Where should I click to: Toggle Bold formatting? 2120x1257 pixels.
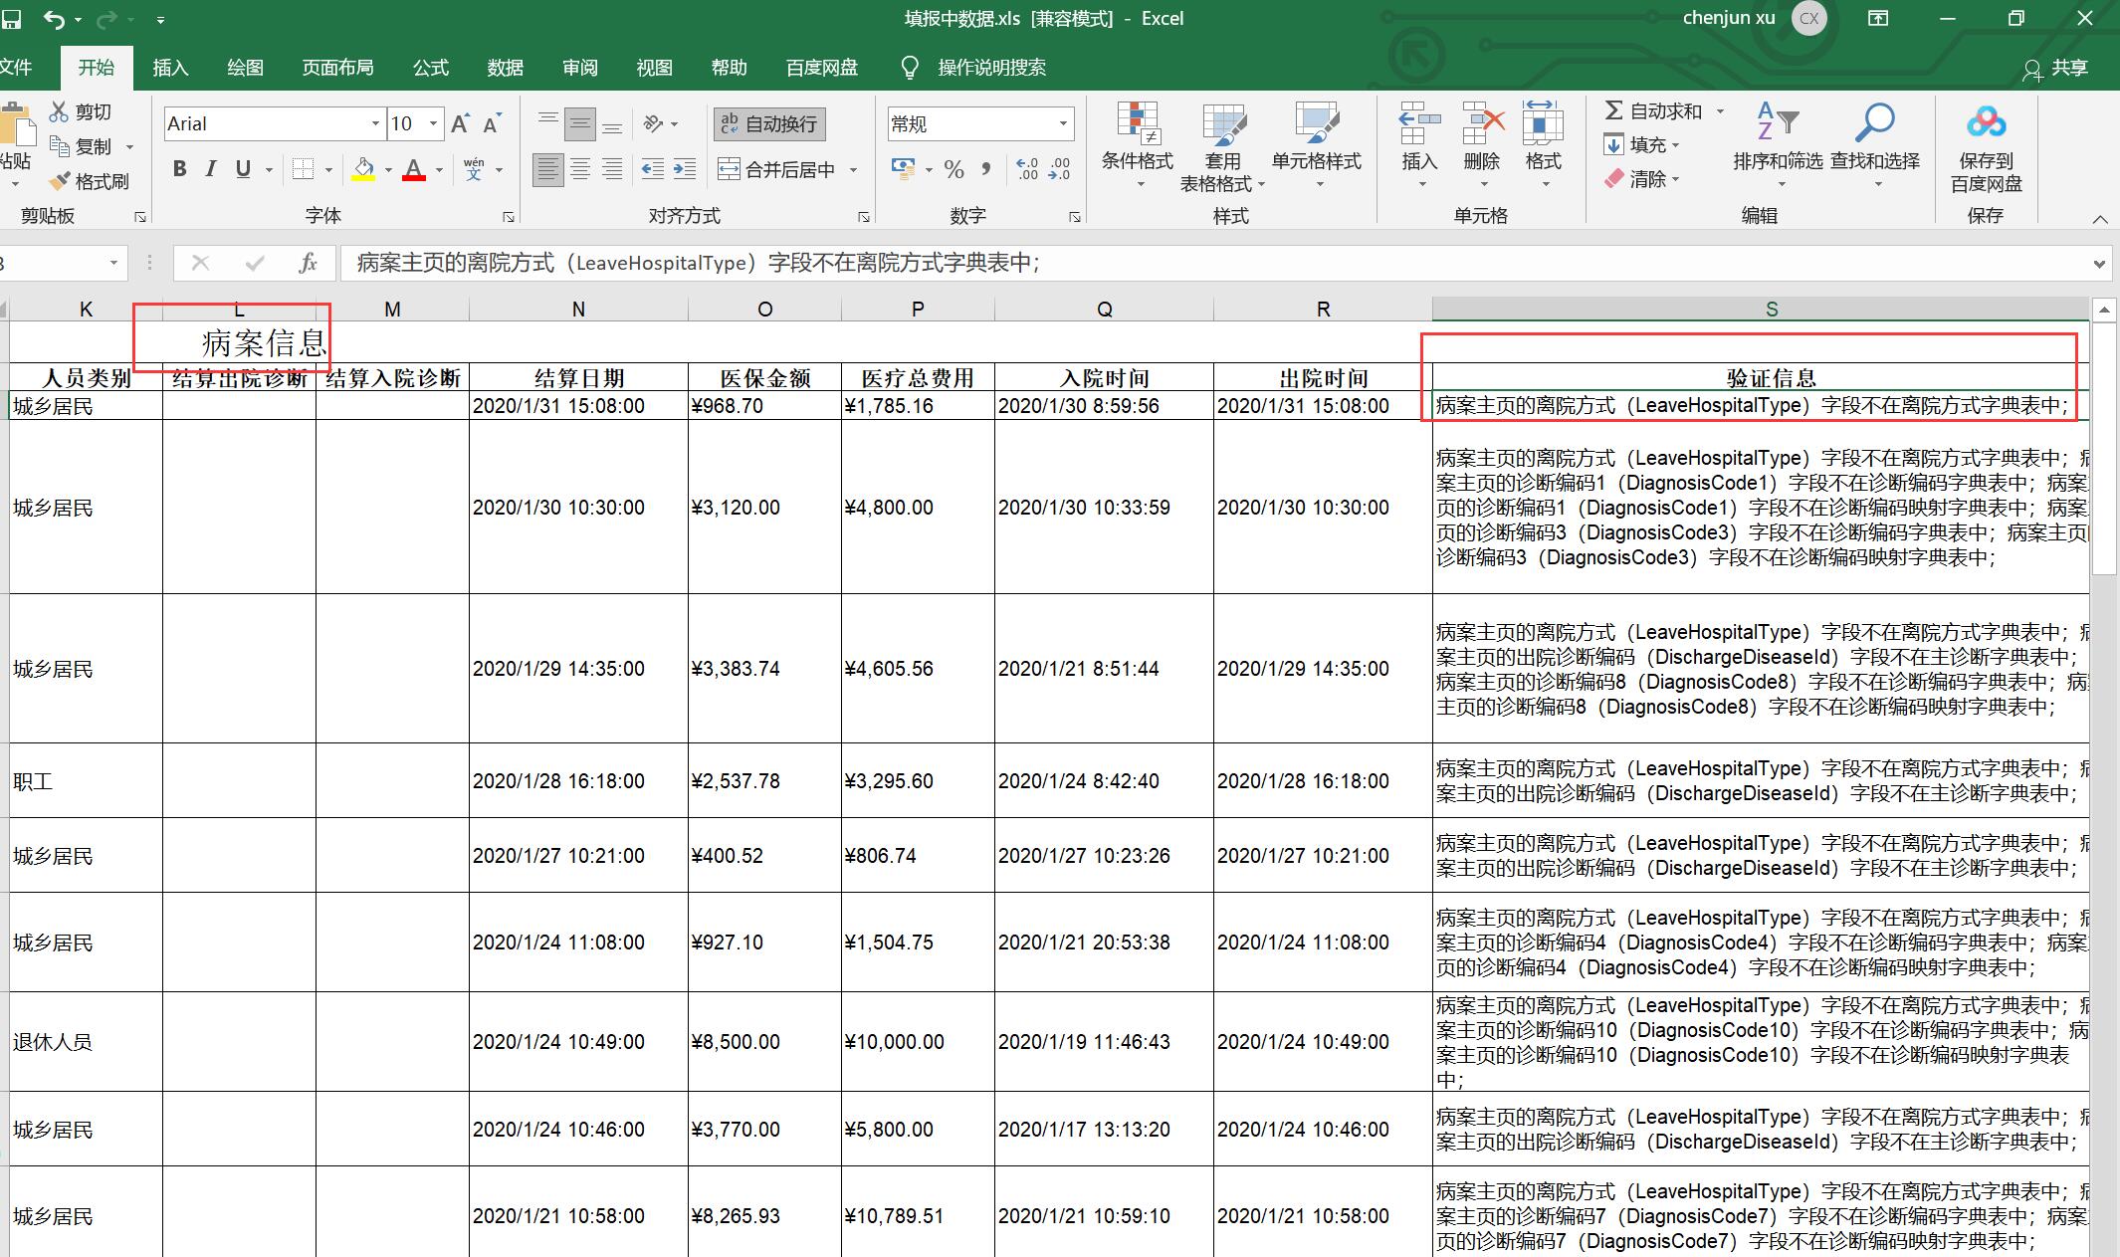tap(179, 169)
